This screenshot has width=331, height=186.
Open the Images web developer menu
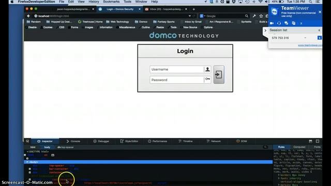[87, 27]
